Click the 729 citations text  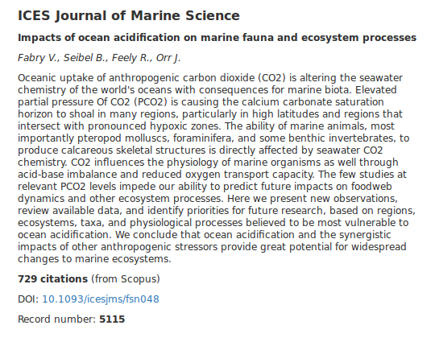pyautogui.click(x=52, y=279)
